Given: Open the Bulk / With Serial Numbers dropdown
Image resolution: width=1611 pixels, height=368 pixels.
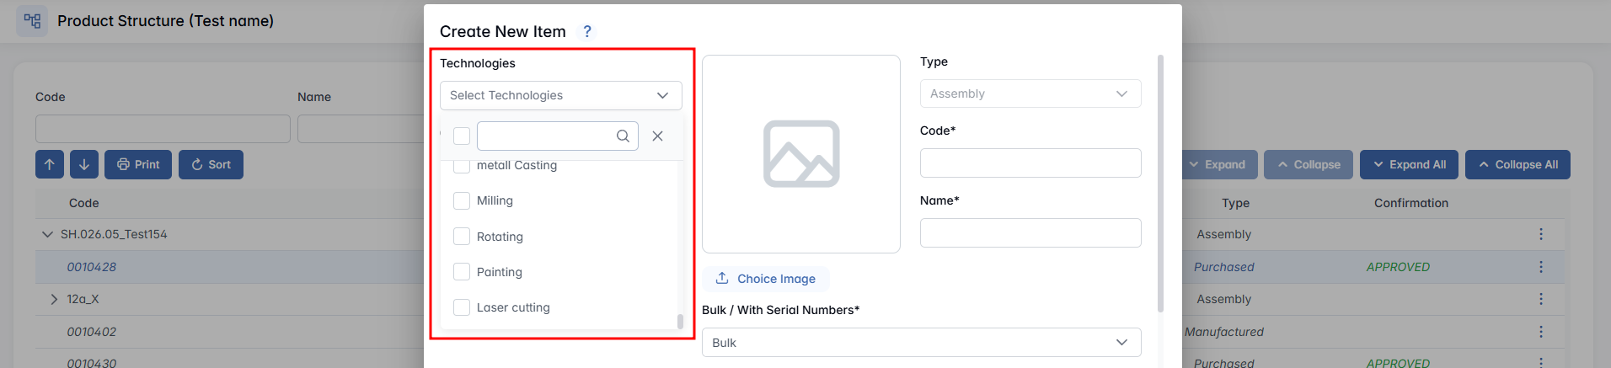Looking at the screenshot, I should [921, 343].
